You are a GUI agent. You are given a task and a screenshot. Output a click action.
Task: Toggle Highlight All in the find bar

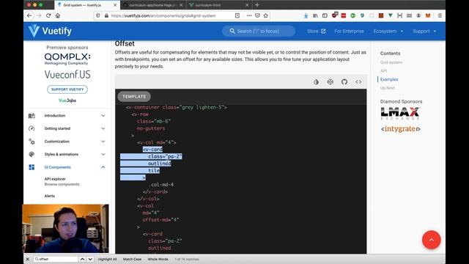point(108,259)
